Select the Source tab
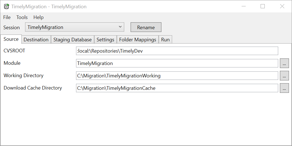This screenshot has width=292, height=146. click(11, 39)
